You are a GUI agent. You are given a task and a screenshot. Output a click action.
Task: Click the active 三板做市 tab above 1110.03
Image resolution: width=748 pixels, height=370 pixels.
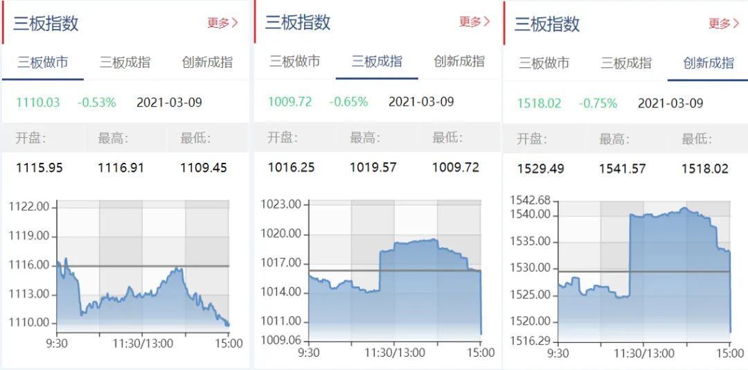[43, 62]
